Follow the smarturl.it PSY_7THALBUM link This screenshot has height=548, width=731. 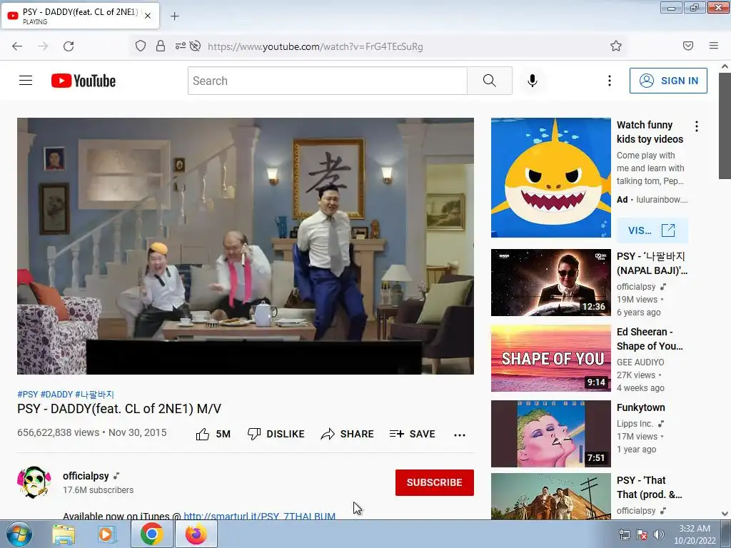click(x=260, y=516)
